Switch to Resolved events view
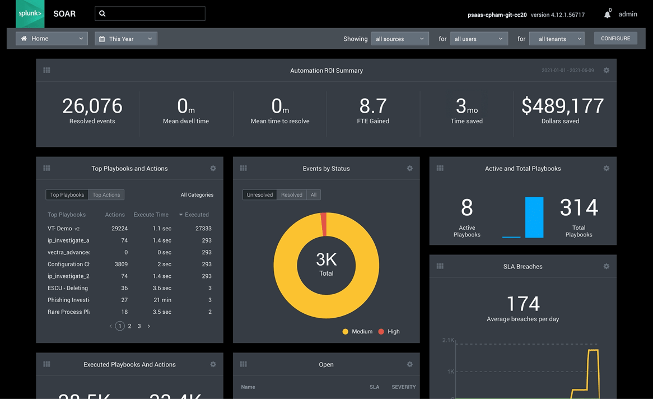653x399 pixels. point(291,194)
